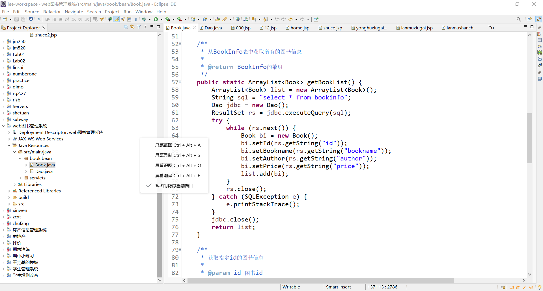This screenshot has height=291, width=543.
Task: Toggle Skip All Breakpoints icon
Action: click(x=39, y=19)
